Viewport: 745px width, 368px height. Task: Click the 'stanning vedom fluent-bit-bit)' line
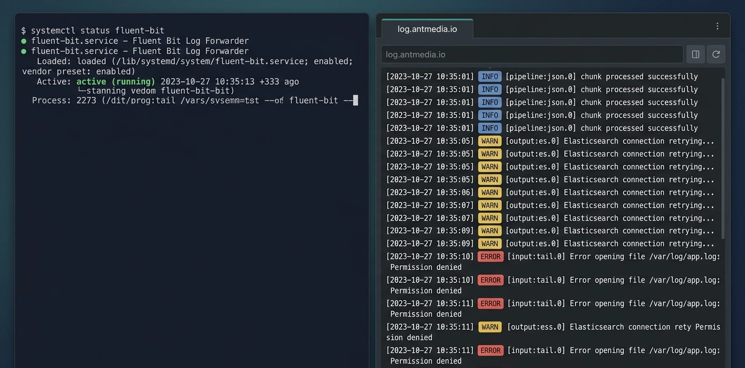[156, 91]
